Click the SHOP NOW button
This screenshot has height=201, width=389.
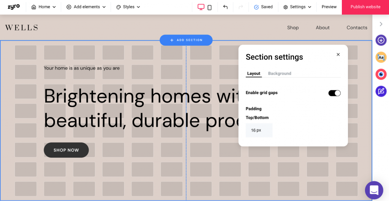coord(66,150)
